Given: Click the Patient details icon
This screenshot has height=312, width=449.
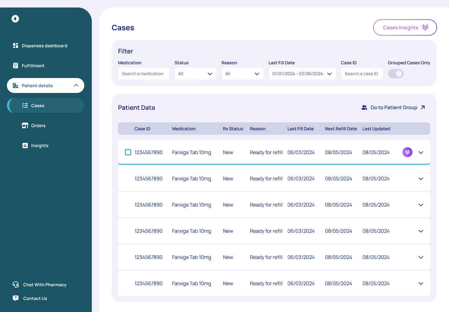Looking at the screenshot, I should click(x=16, y=85).
